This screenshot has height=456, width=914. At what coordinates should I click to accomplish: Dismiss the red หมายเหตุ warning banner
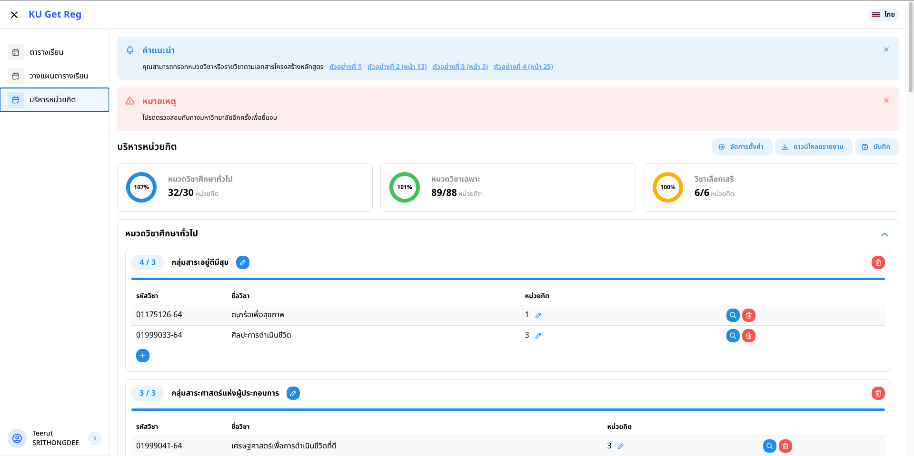(886, 100)
